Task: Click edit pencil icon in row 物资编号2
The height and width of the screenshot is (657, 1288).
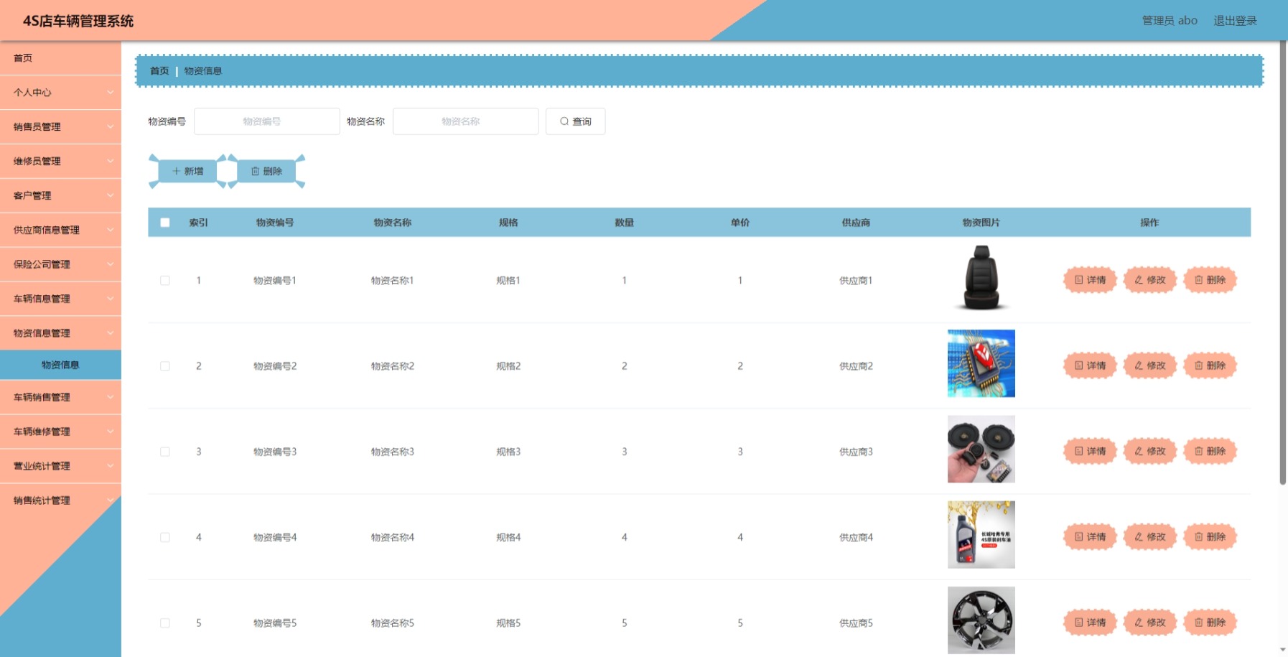Action: 1139,365
